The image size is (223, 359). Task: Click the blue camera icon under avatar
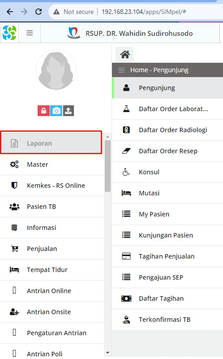pos(56,111)
